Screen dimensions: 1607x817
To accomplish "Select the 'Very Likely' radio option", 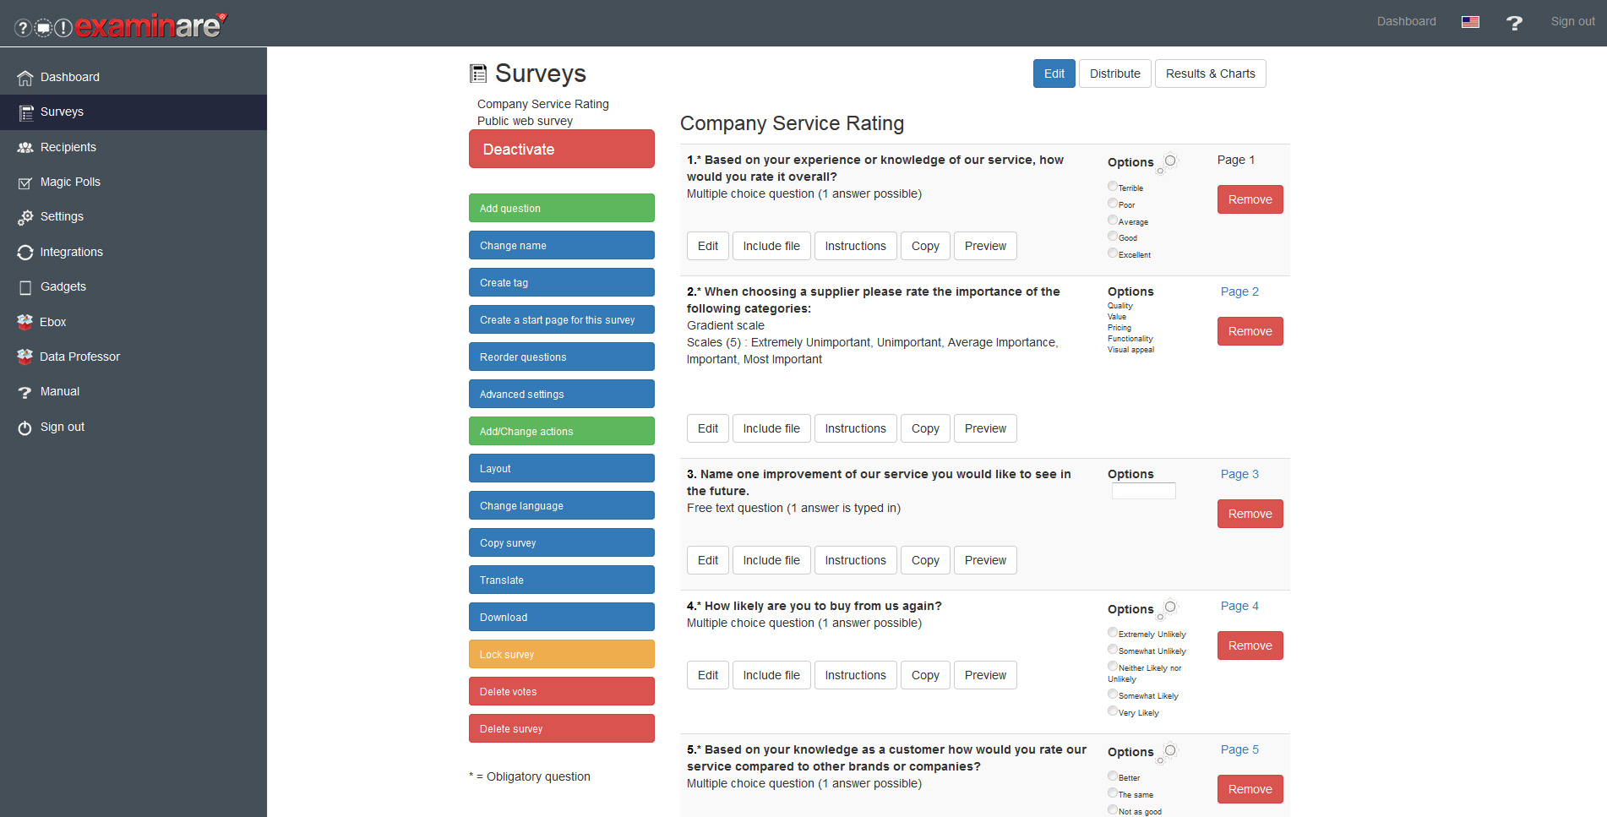I will click(x=1113, y=711).
